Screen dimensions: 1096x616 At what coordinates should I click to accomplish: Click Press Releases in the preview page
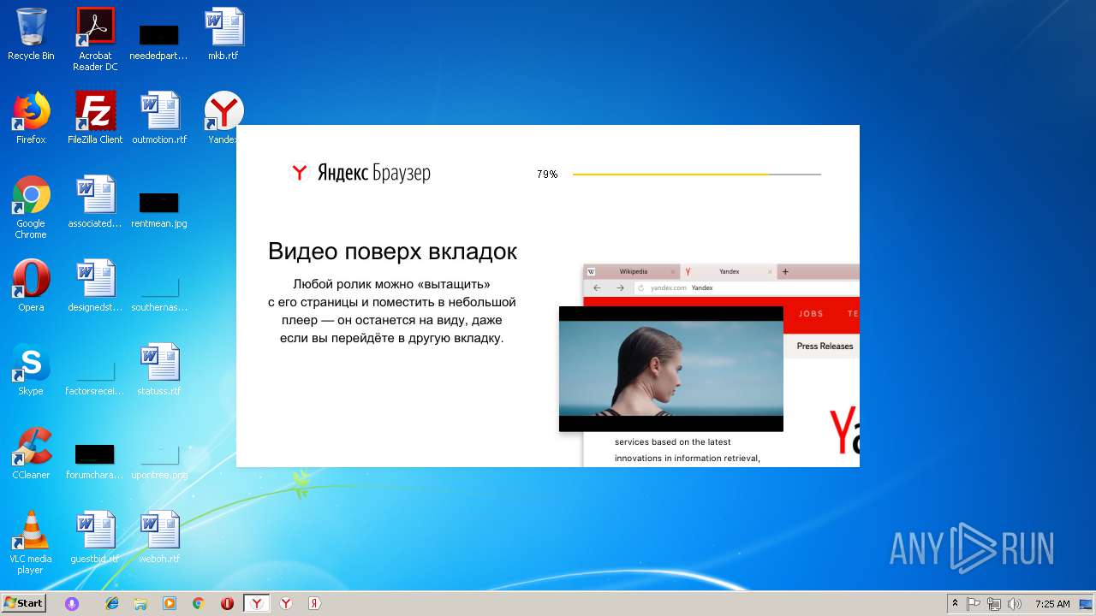(825, 346)
